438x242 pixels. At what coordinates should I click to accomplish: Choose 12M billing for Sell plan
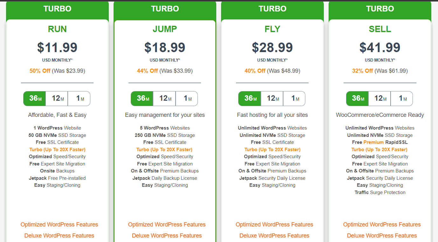(379, 99)
